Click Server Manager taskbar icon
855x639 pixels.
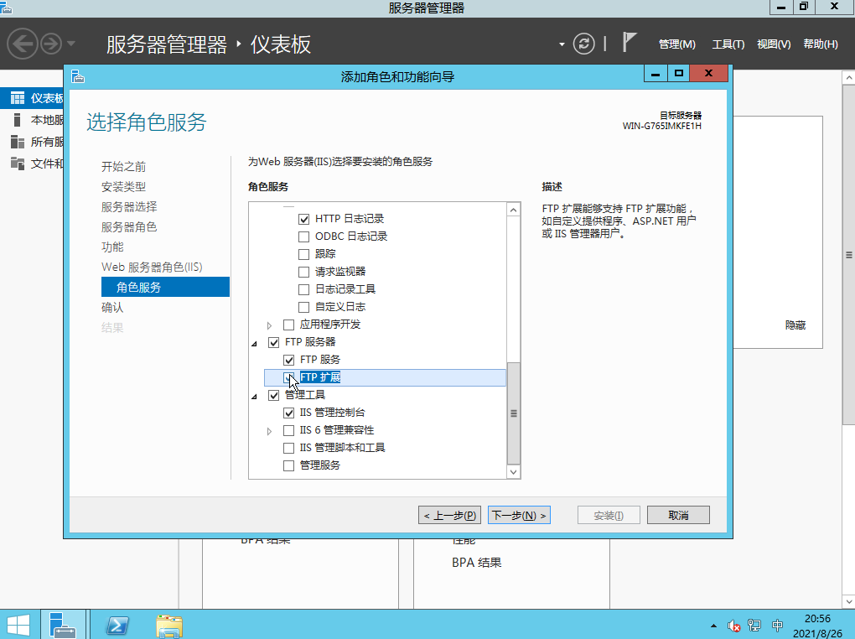[63, 625]
